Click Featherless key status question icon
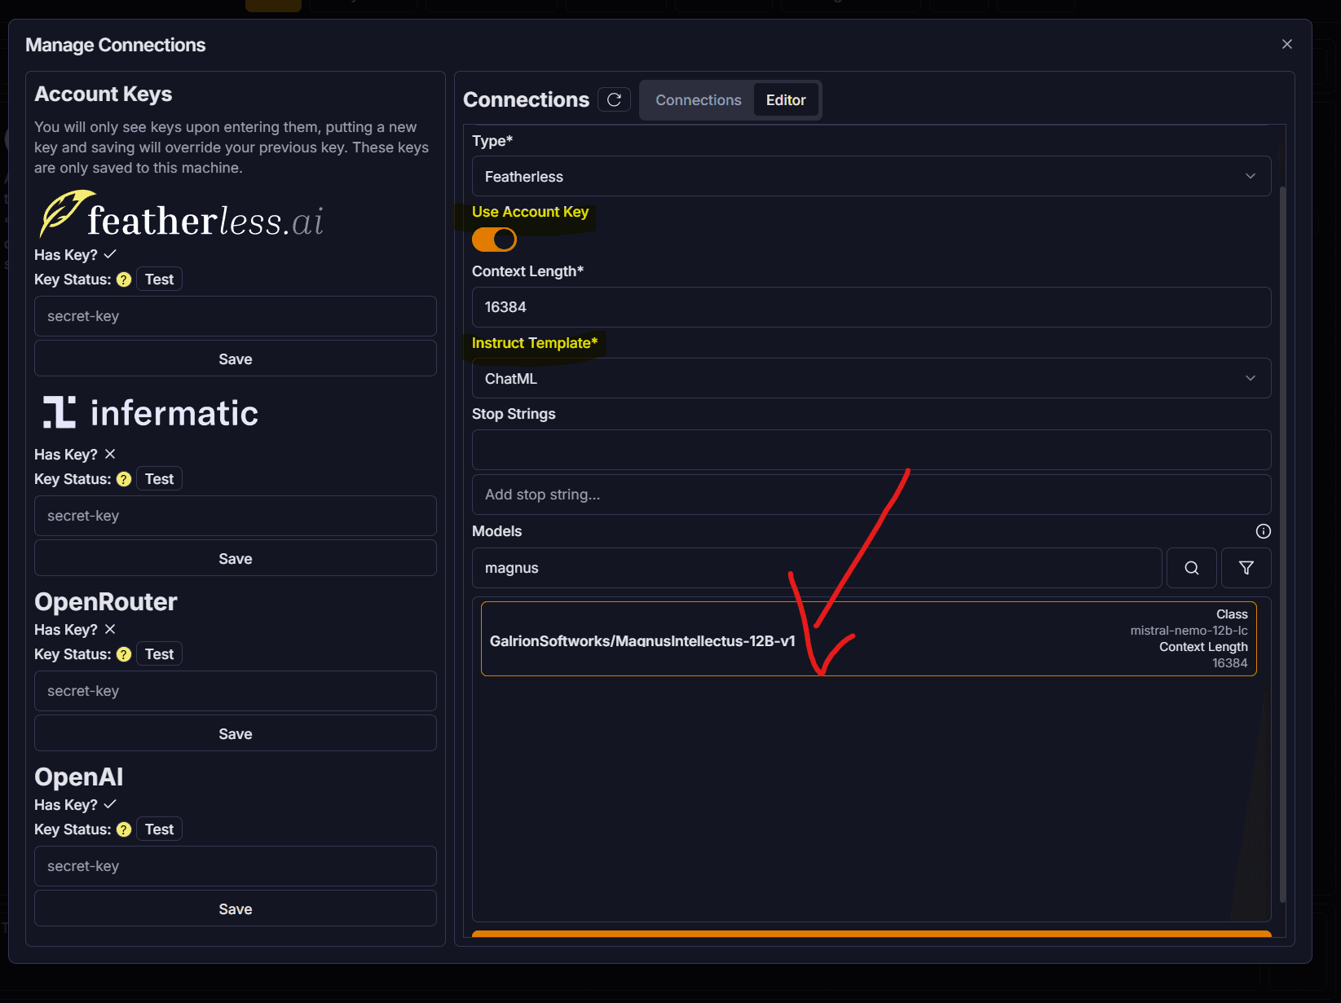Viewport: 1341px width, 1003px height. coord(124,279)
